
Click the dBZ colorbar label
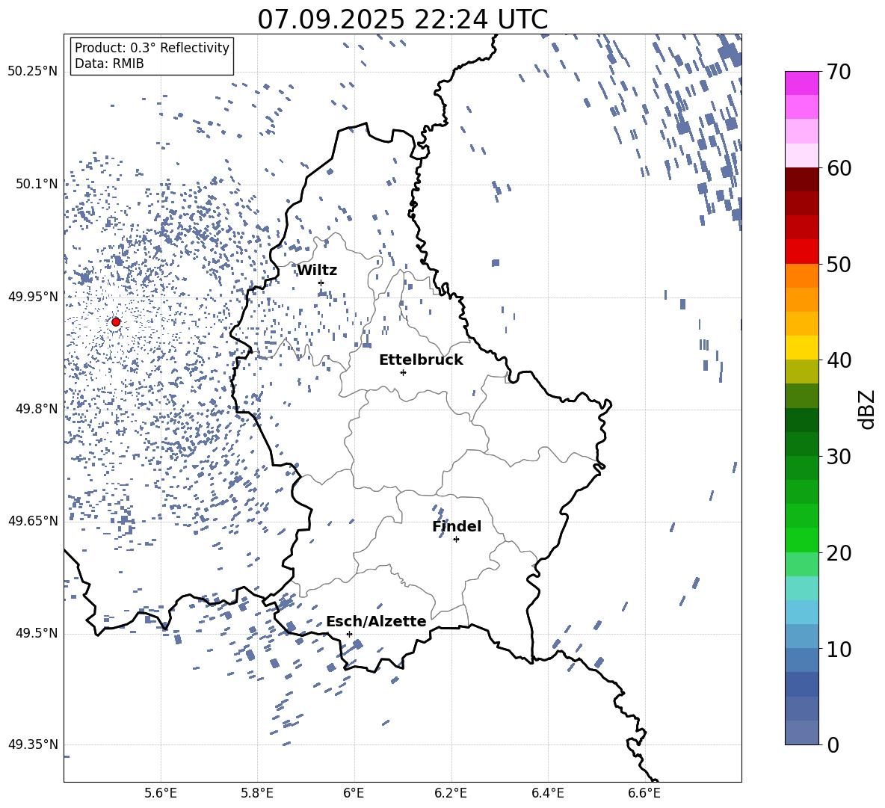pyautogui.click(x=866, y=409)
